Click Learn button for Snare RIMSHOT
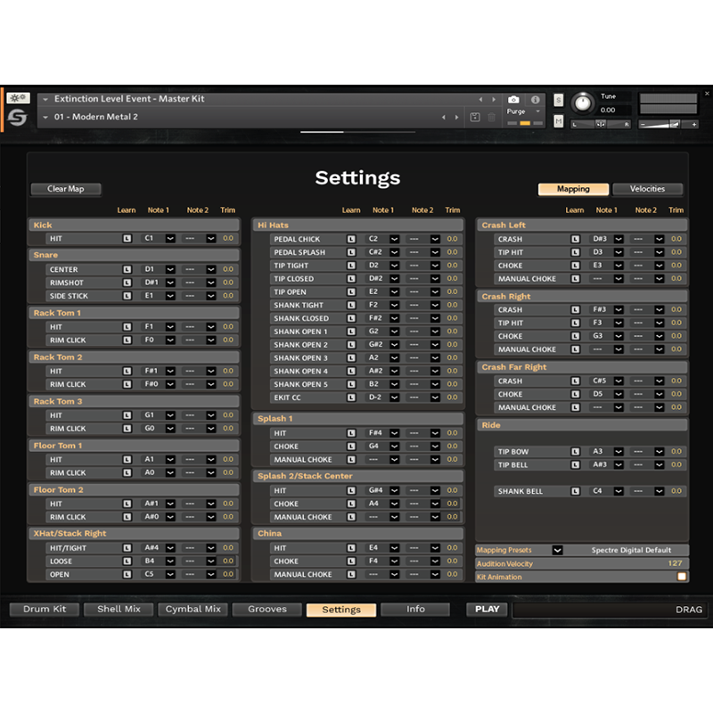The width and height of the screenshot is (713, 713). click(127, 283)
